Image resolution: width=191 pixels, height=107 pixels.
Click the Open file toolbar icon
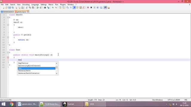[x=6, y=8]
